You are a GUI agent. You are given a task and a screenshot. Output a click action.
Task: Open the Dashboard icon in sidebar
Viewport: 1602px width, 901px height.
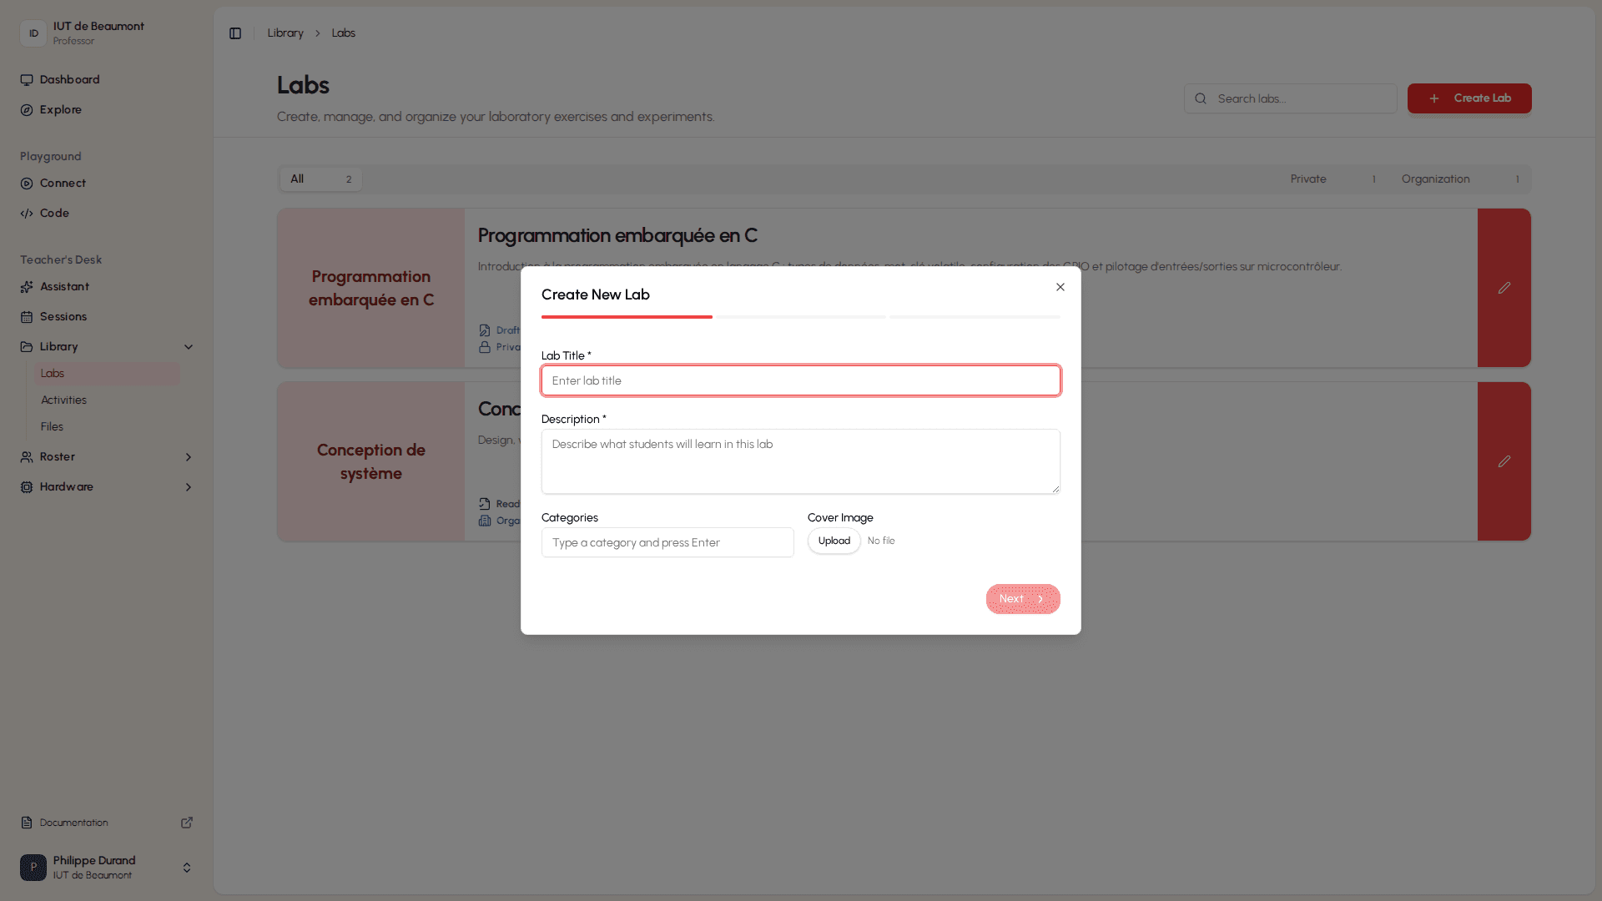pos(27,80)
